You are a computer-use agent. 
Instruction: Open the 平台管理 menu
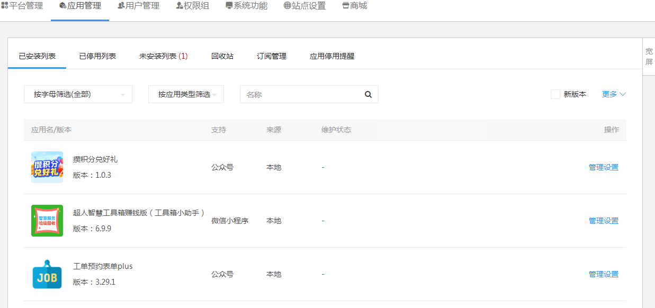click(x=22, y=6)
